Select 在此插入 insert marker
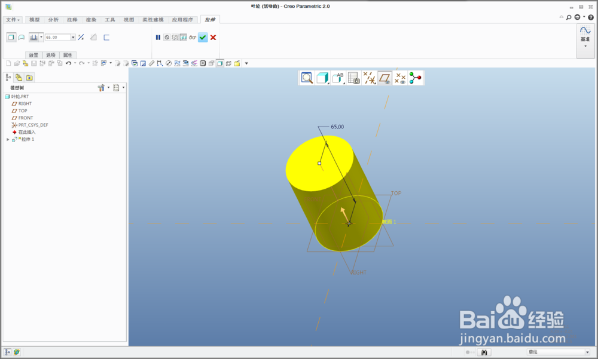 click(24, 132)
